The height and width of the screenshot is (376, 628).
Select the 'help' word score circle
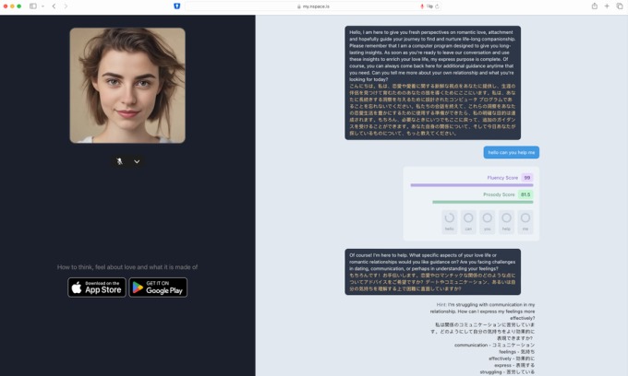click(506, 221)
